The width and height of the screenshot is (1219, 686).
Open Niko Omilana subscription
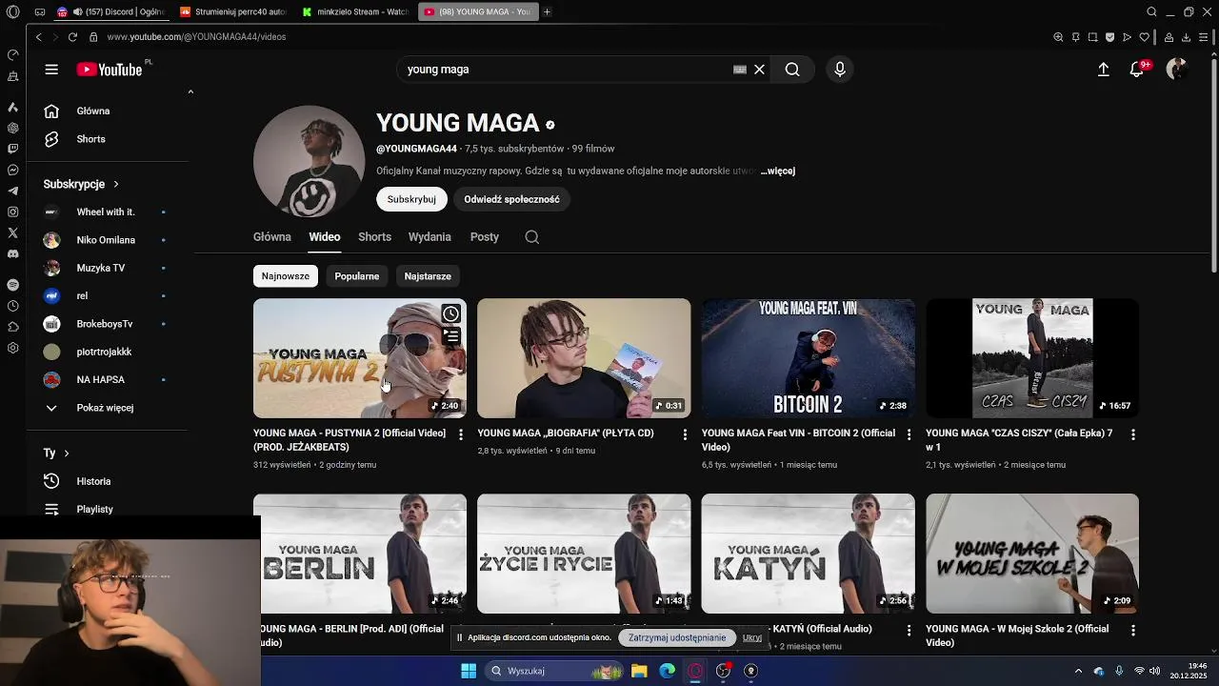(105, 240)
